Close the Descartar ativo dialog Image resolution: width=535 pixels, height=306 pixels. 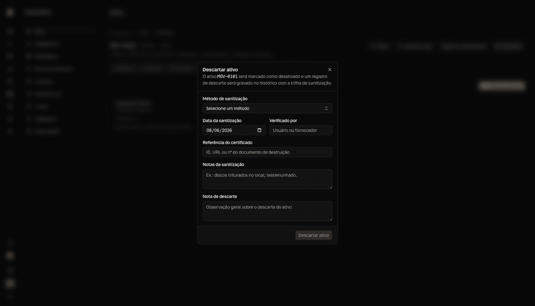330,70
